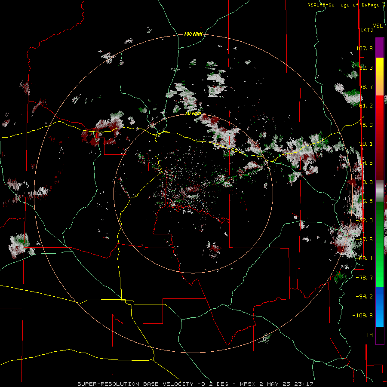Click the -47.6 velocity scale value
This screenshot has height=387, width=387.
(x=364, y=240)
